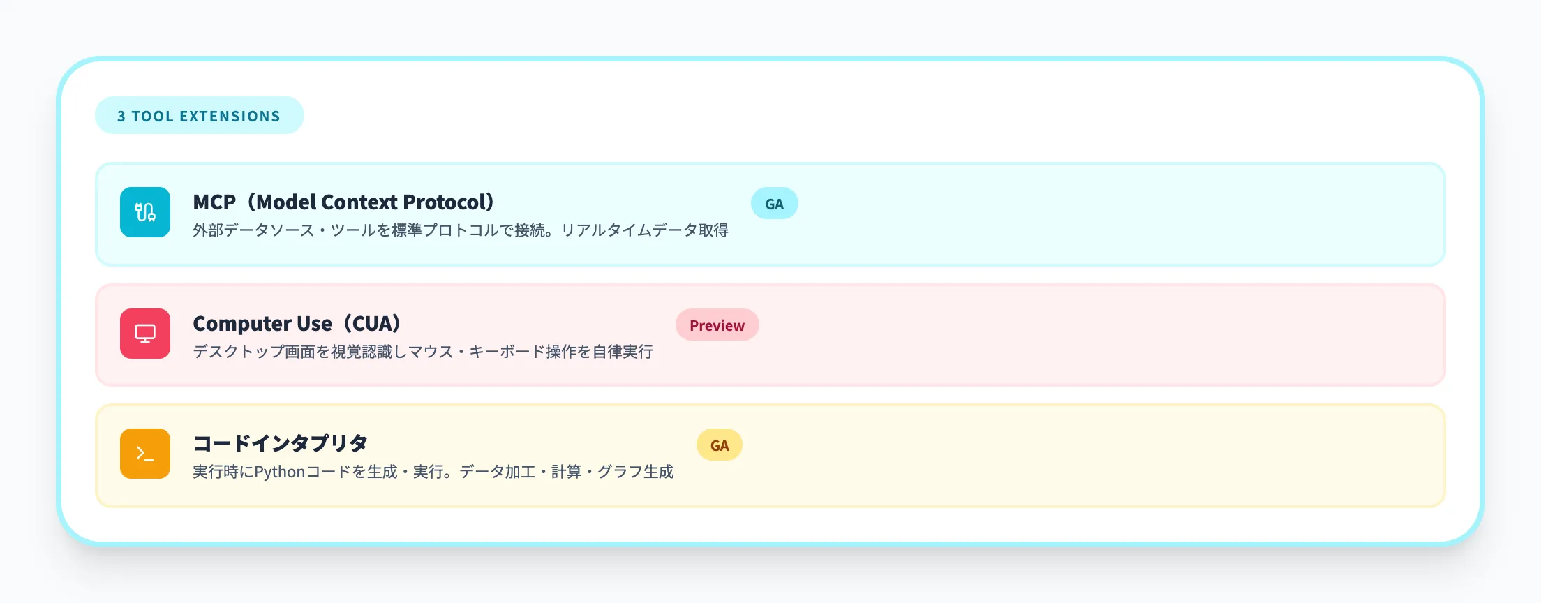Open the MCP (Model Context Protocol) title

click(343, 202)
